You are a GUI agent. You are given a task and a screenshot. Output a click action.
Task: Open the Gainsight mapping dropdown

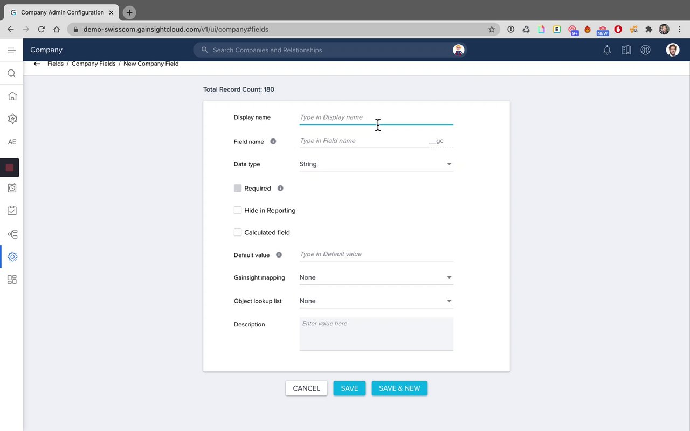(x=376, y=277)
